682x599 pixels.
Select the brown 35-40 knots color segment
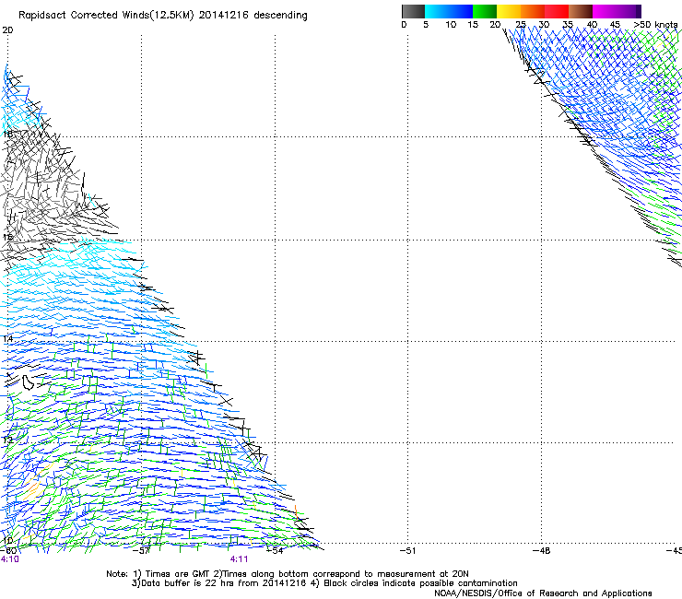[581, 11]
